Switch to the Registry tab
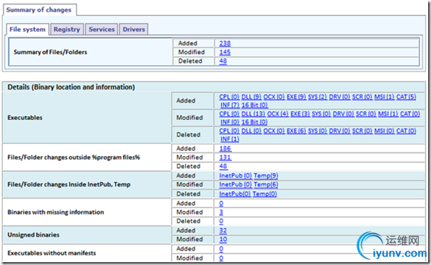The height and width of the screenshot is (265, 431). 67,29
